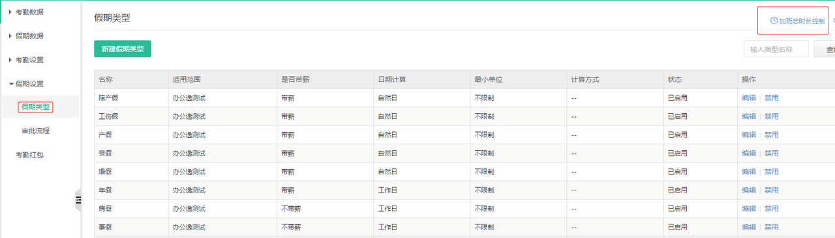Image resolution: width=835 pixels, height=238 pixels.
Task: Disable the 年假 leave type
Action: [x=771, y=190]
